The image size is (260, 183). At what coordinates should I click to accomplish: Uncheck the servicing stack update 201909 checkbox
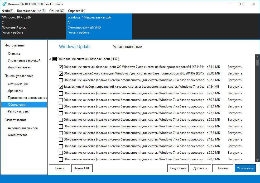click(61, 73)
